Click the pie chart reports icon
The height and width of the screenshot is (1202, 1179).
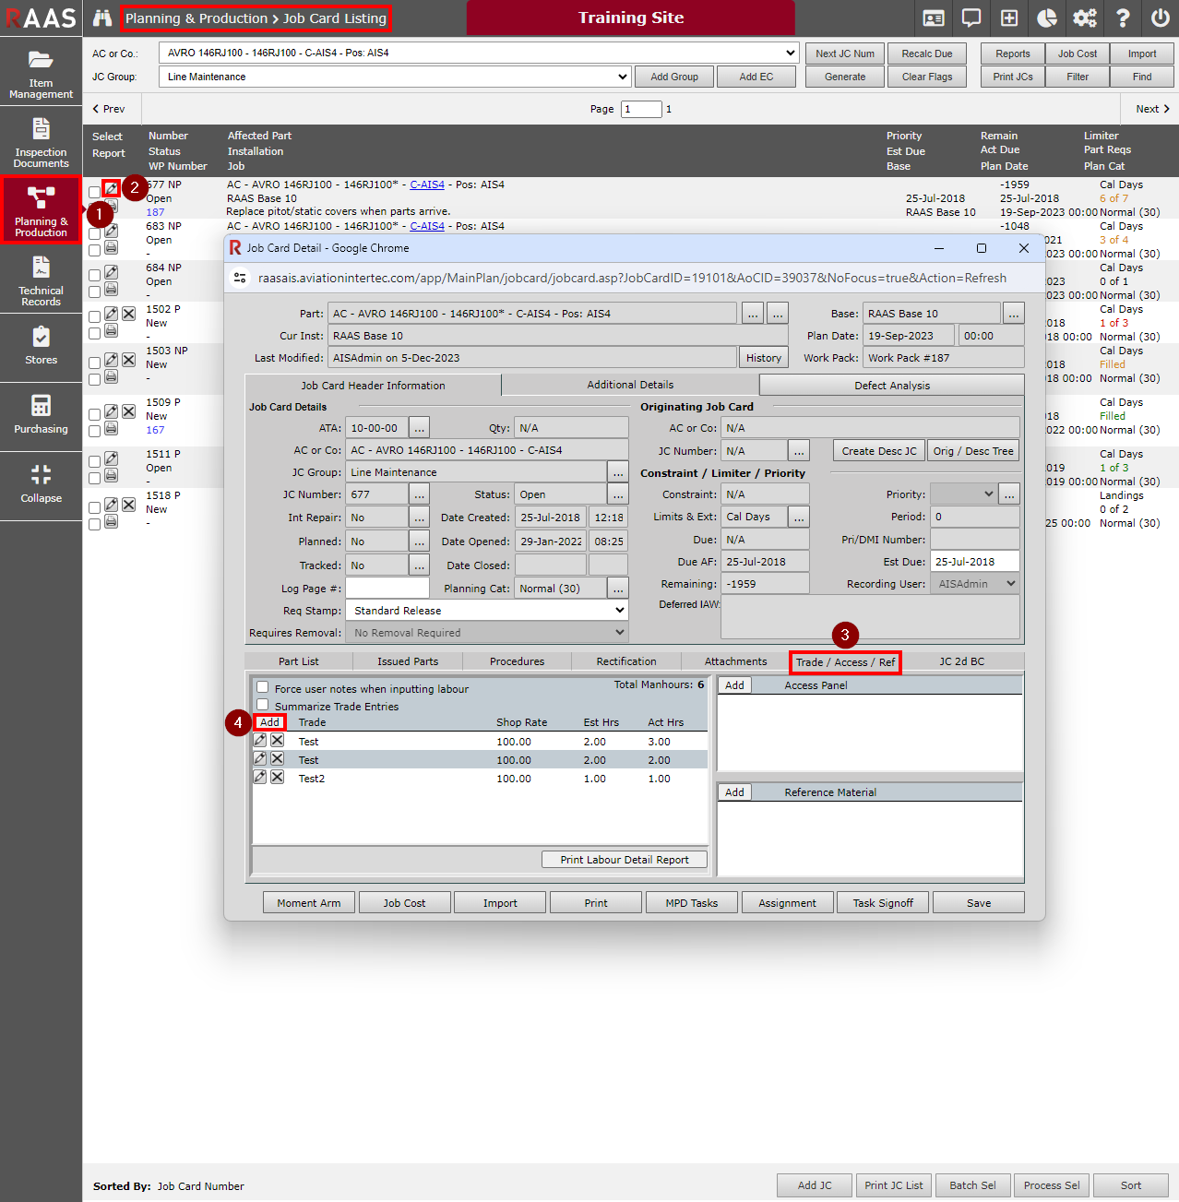coord(1047,18)
